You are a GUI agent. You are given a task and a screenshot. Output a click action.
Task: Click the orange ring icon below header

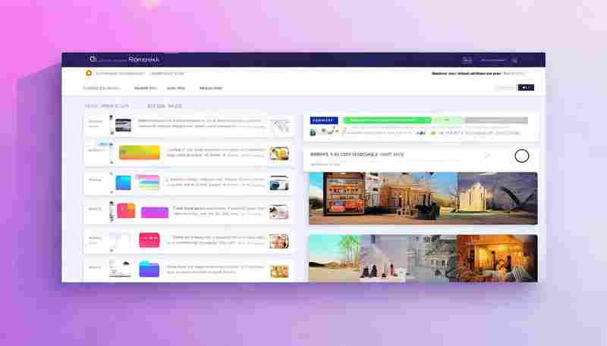pyautogui.click(x=89, y=73)
